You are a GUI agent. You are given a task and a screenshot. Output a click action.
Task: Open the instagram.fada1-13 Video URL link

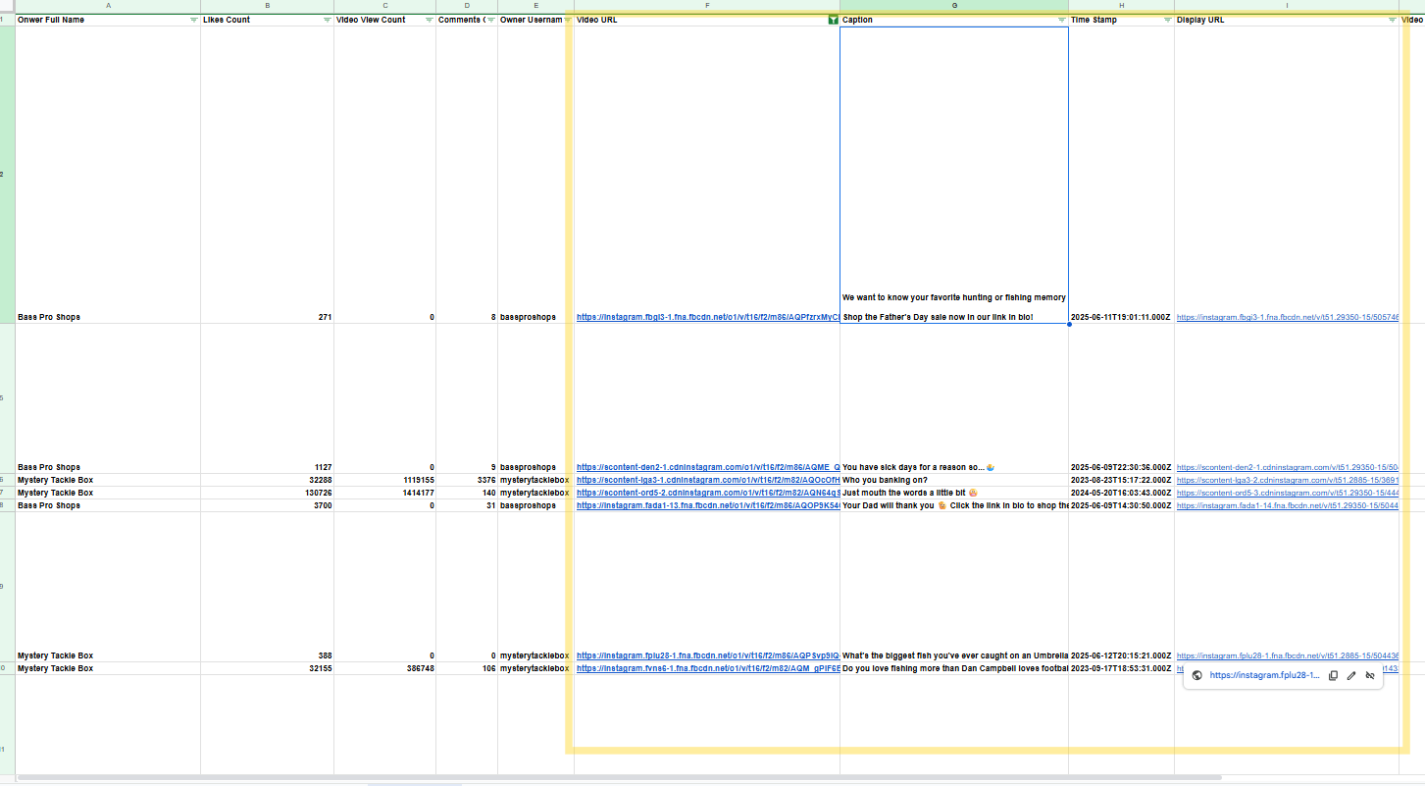pos(708,505)
